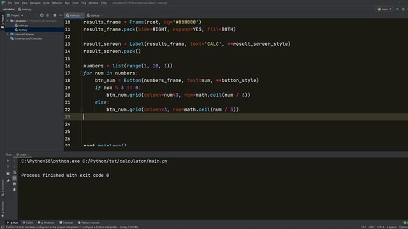408x229 pixels.
Task: Open the File menu
Action: [10, 3]
